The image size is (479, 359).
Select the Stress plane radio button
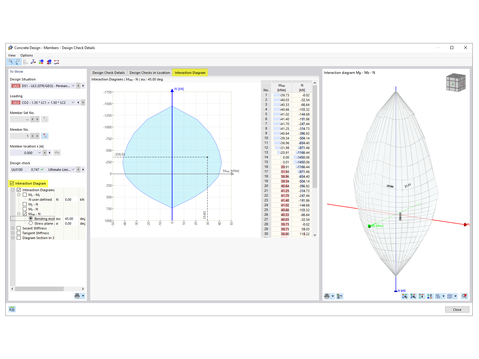point(31,223)
